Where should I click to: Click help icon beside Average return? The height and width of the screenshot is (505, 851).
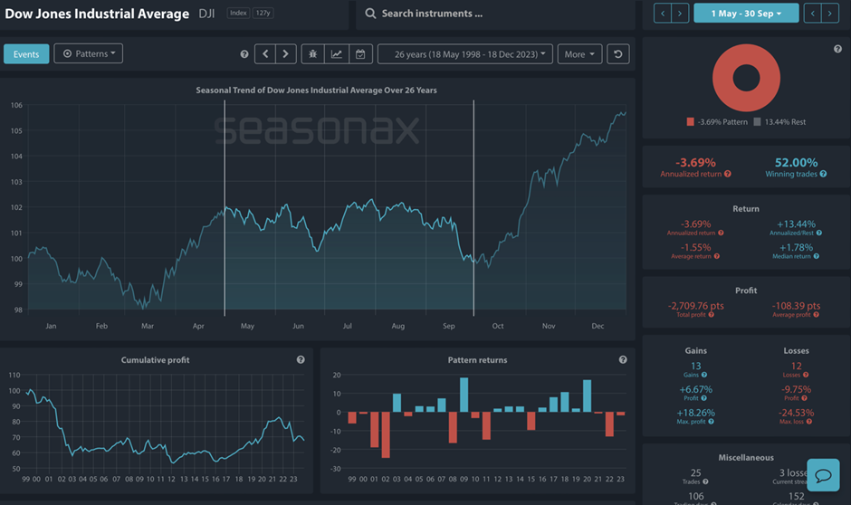click(x=717, y=256)
